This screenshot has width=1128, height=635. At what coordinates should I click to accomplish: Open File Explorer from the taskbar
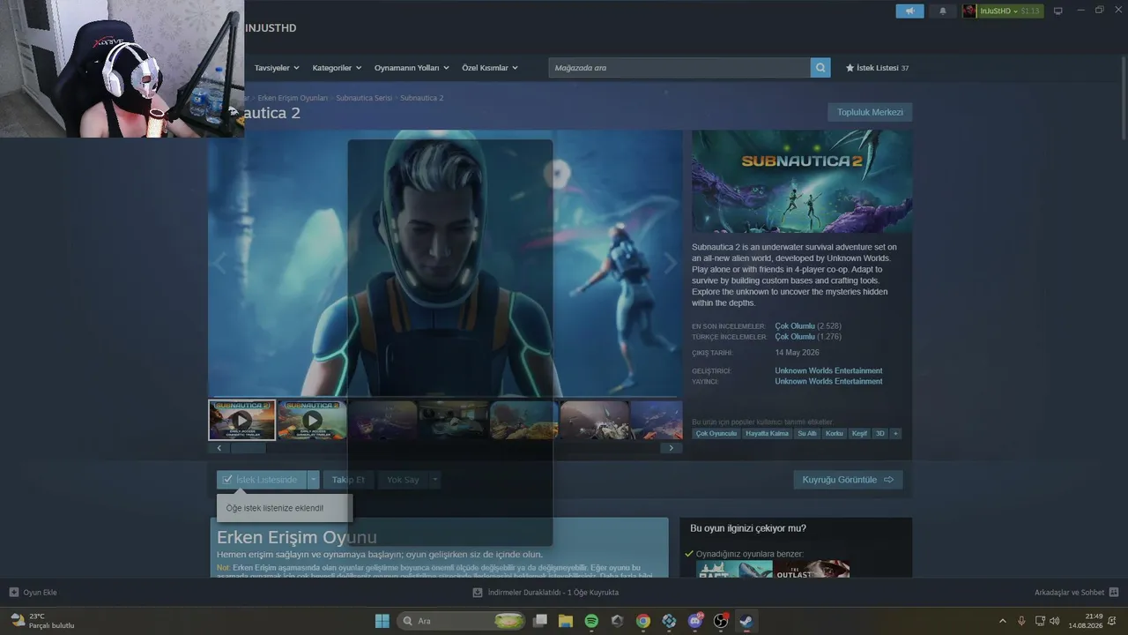566,621
